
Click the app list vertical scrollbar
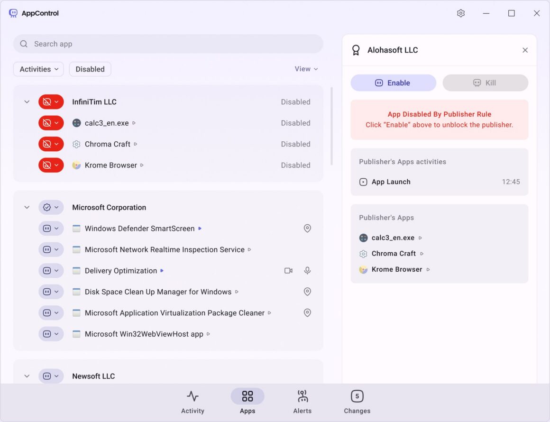(x=331, y=126)
